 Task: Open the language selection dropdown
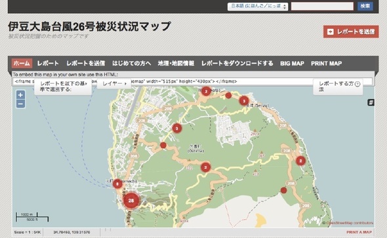coord(258,6)
